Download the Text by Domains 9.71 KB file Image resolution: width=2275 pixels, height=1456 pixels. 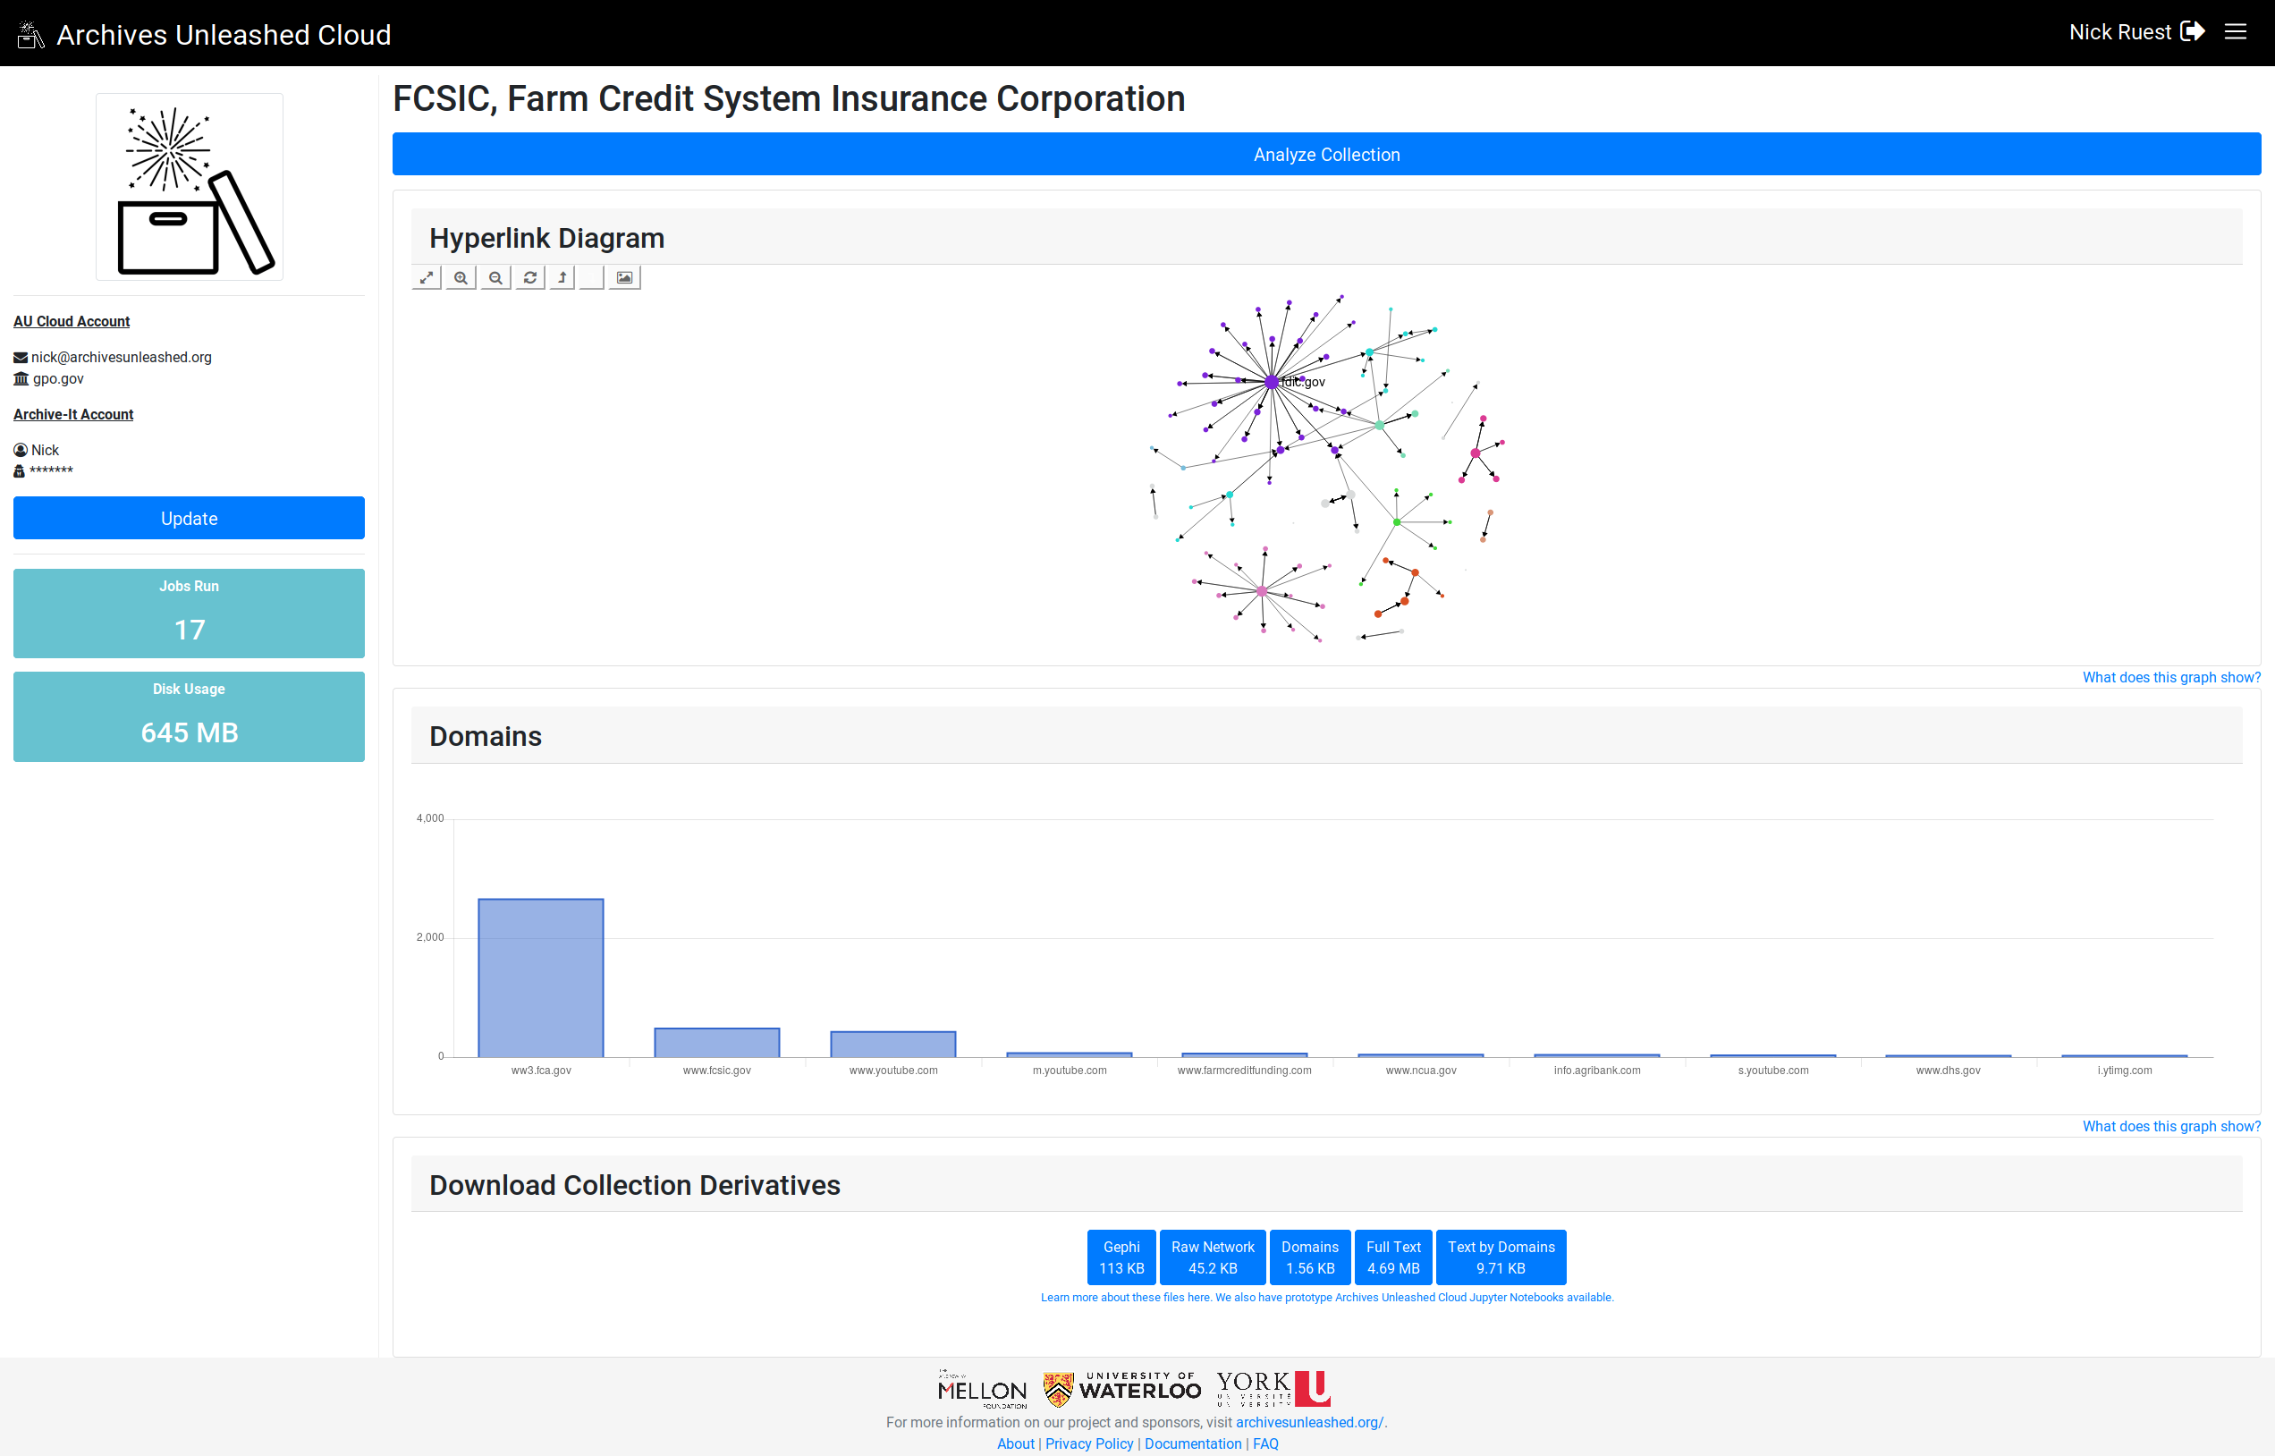click(1501, 1257)
